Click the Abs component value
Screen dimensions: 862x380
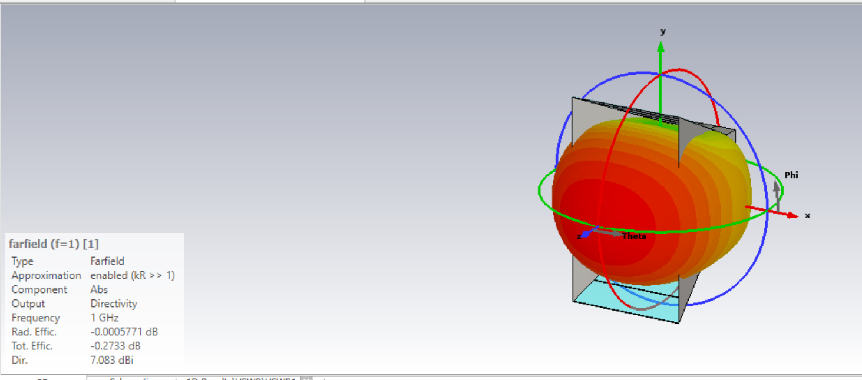(99, 289)
